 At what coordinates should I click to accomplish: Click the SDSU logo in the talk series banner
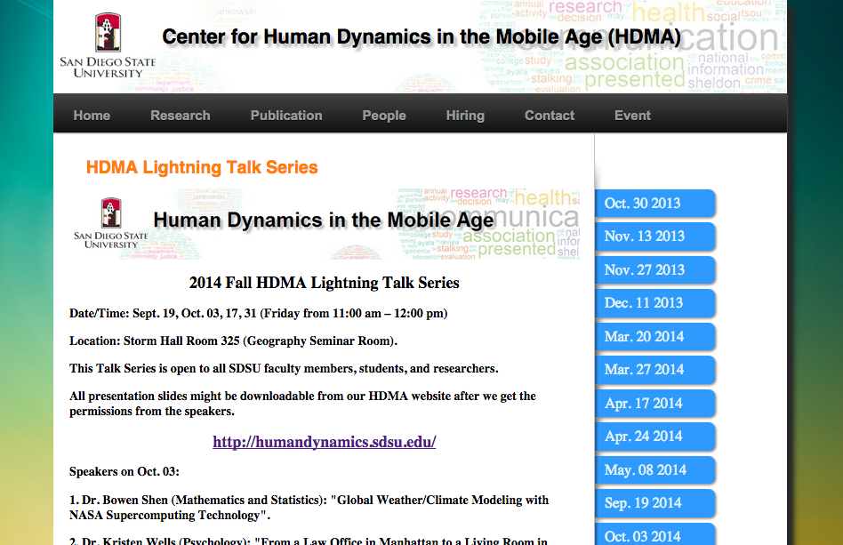(x=111, y=223)
